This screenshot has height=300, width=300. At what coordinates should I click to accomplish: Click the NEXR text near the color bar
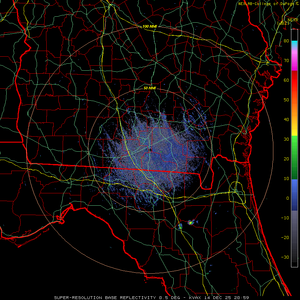[293, 20]
